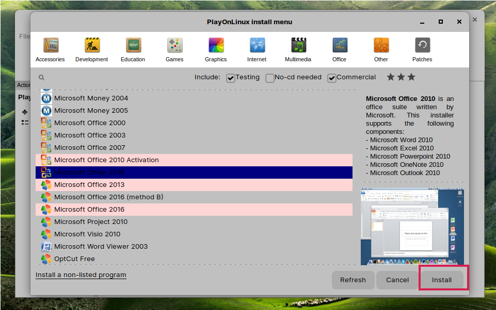Open the Patches category
This screenshot has height=310, width=496.
point(422,50)
